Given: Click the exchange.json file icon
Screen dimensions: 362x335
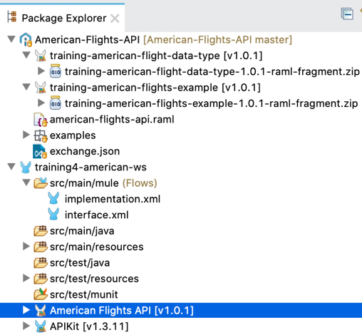Looking at the screenshot, I should coord(40,151).
